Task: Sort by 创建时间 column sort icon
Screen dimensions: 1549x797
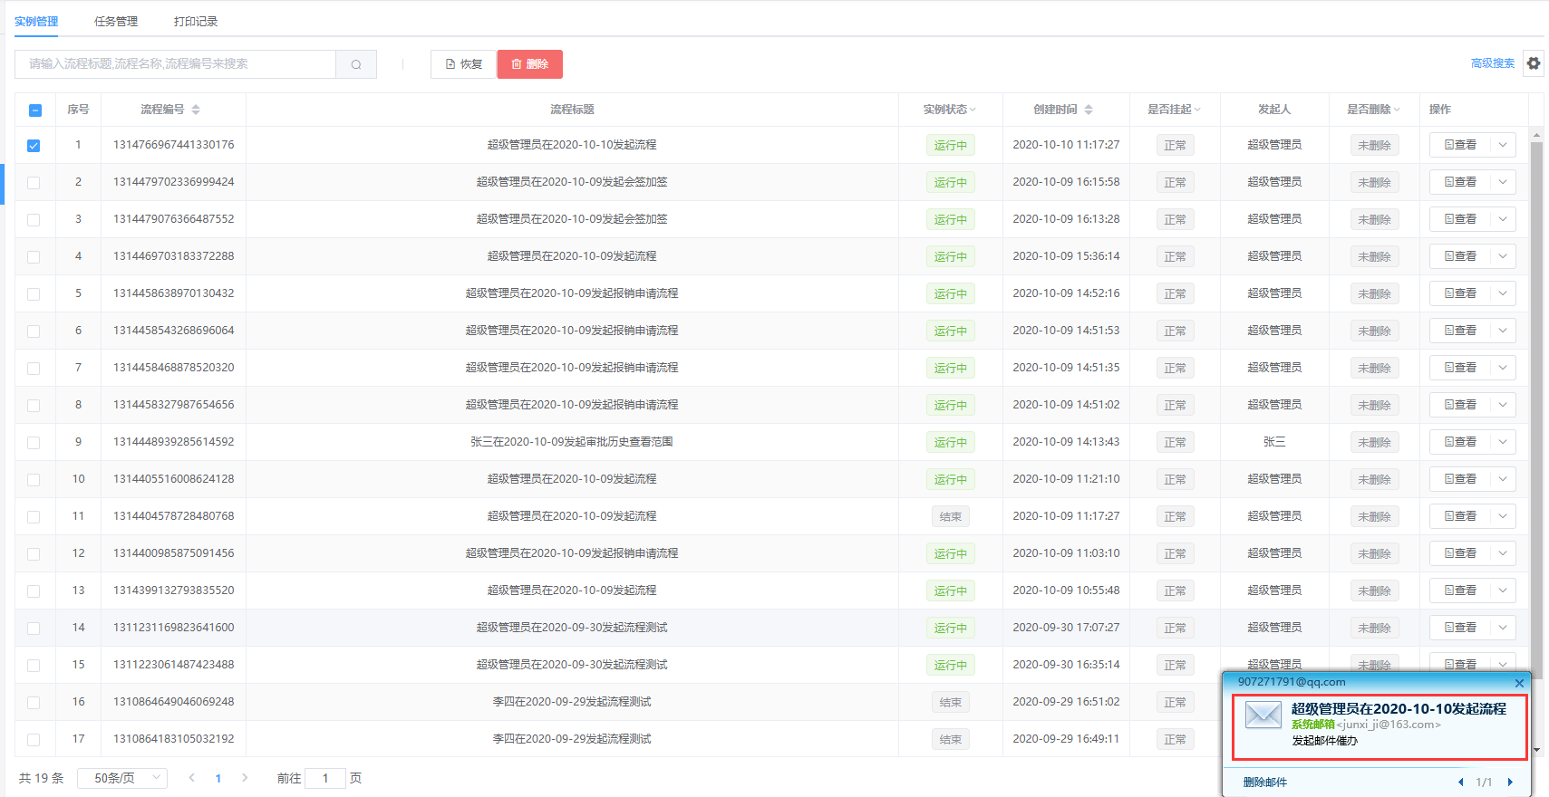Action: [1089, 110]
